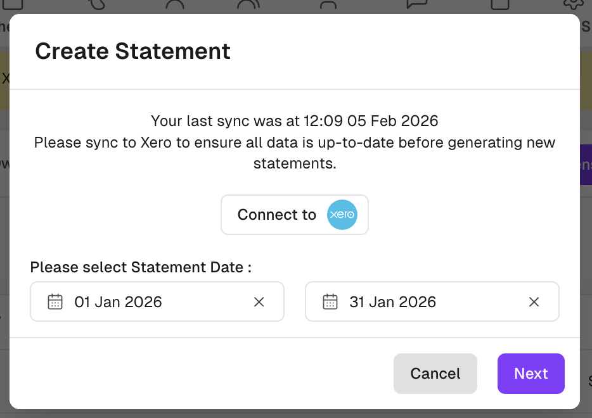Screen dimensions: 592x418
Task: Click the last sync timestamp text
Action: [294, 120]
